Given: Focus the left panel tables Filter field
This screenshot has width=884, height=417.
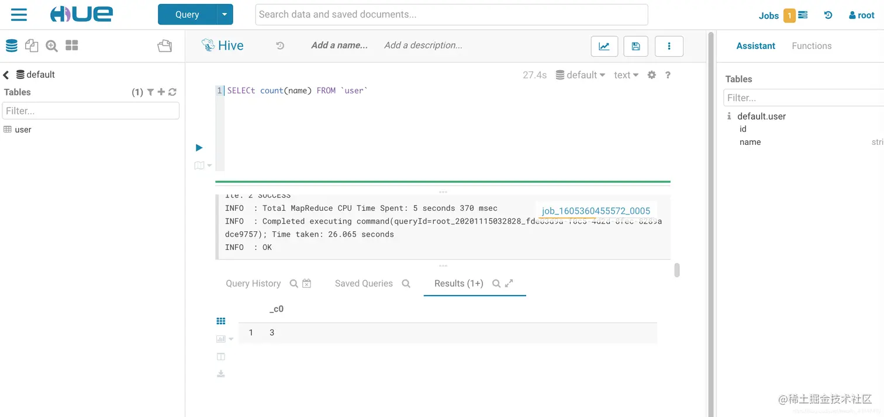Looking at the screenshot, I should pyautogui.click(x=91, y=110).
